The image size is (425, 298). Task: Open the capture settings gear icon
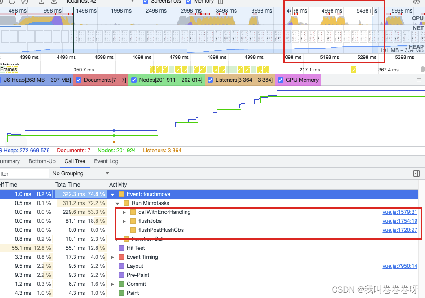pos(417,2)
